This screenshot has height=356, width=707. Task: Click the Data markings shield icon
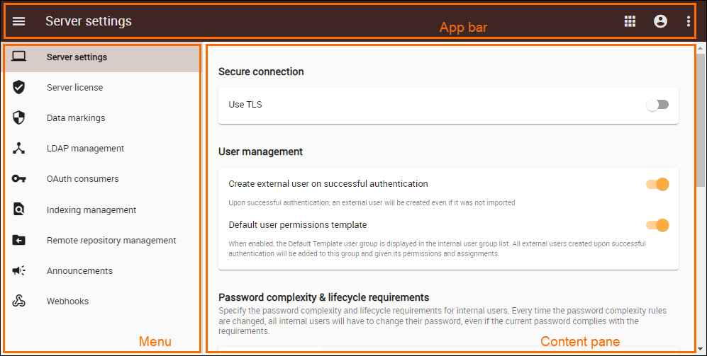tap(19, 117)
